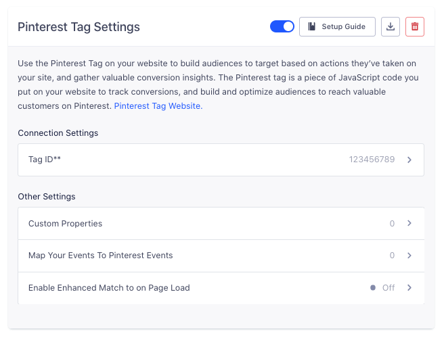Click Map Your Events To Pinterest Events label

[100, 256]
